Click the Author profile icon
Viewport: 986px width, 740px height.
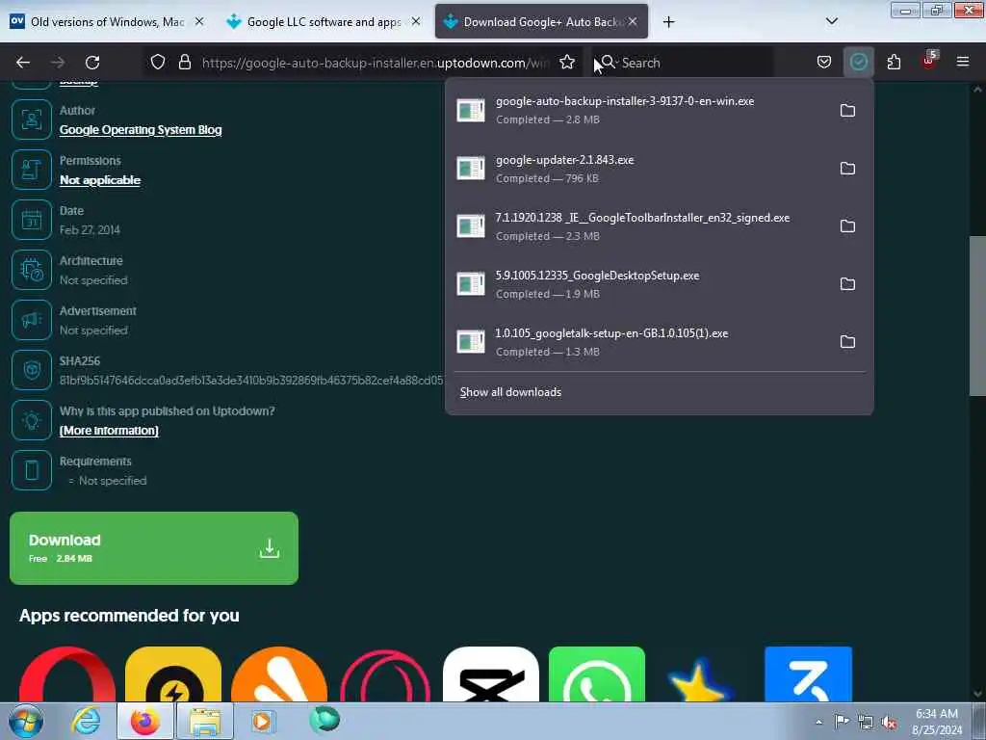coord(32,119)
